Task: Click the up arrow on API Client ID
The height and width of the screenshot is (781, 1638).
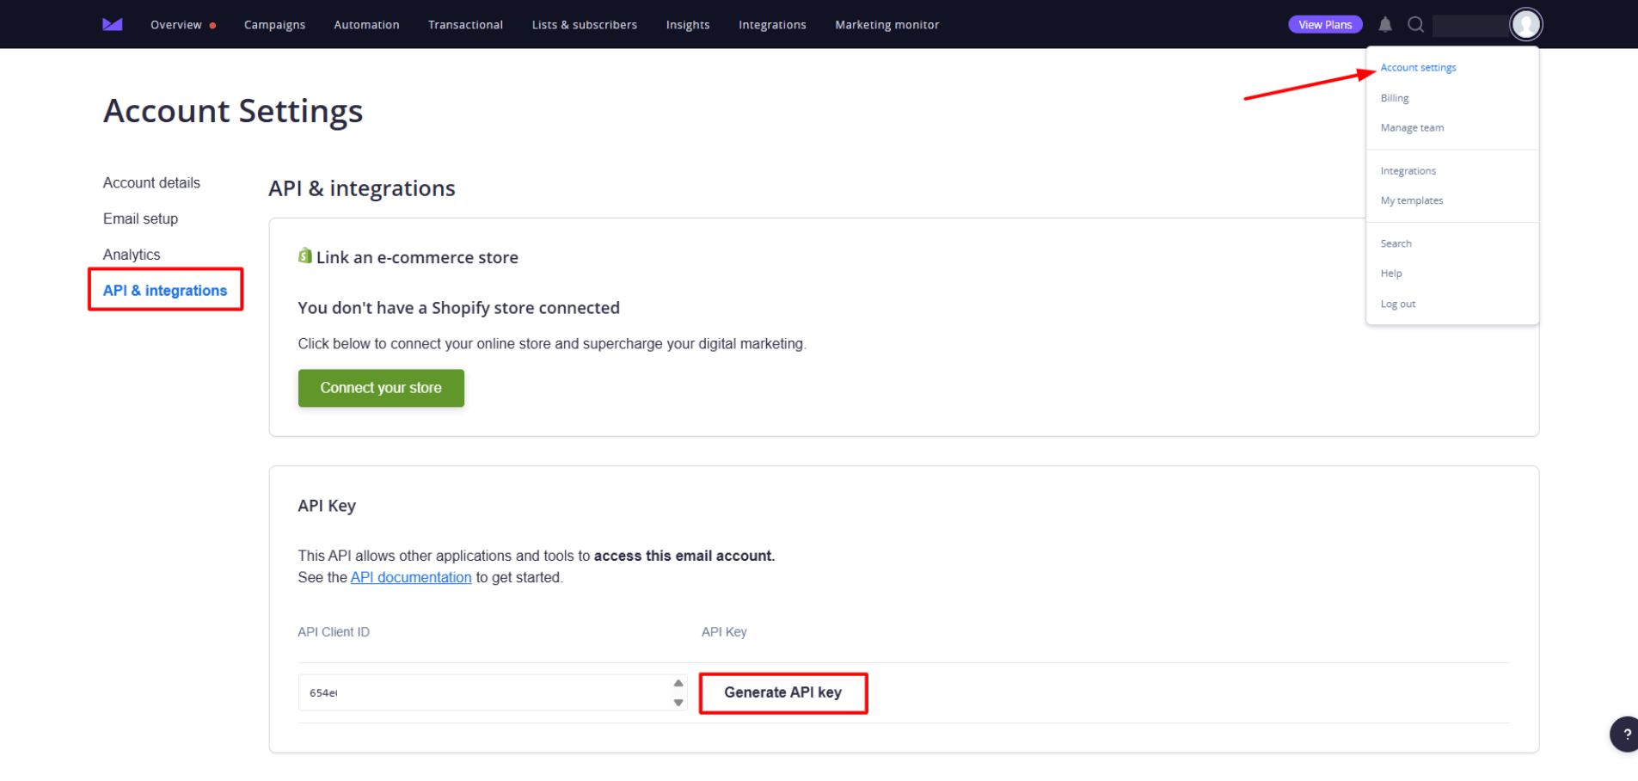Action: [x=678, y=685]
